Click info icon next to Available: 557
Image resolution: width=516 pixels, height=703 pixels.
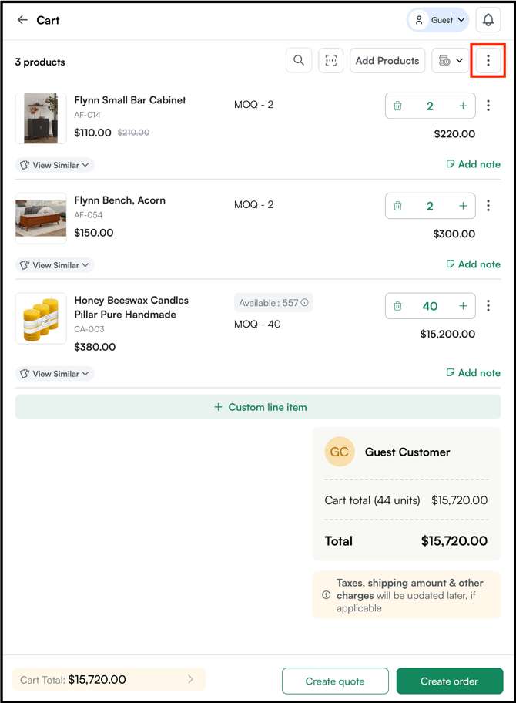pos(304,303)
